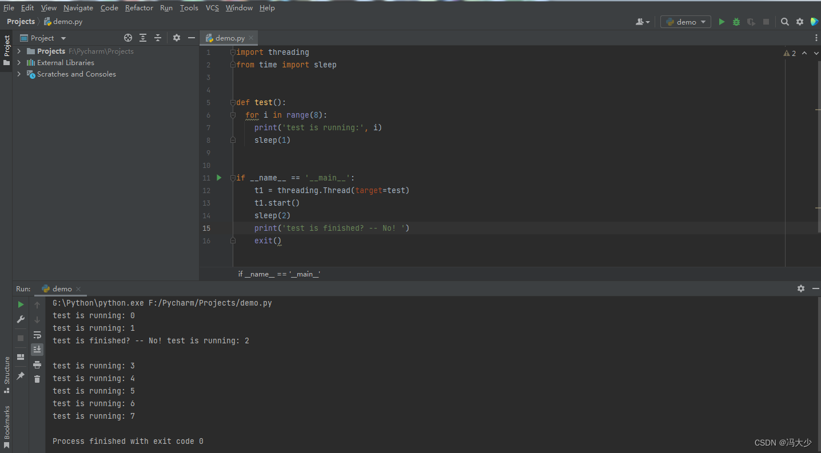Open IDE settings gear in top toolbar
Viewport: 821px width, 453px height.
(x=800, y=22)
